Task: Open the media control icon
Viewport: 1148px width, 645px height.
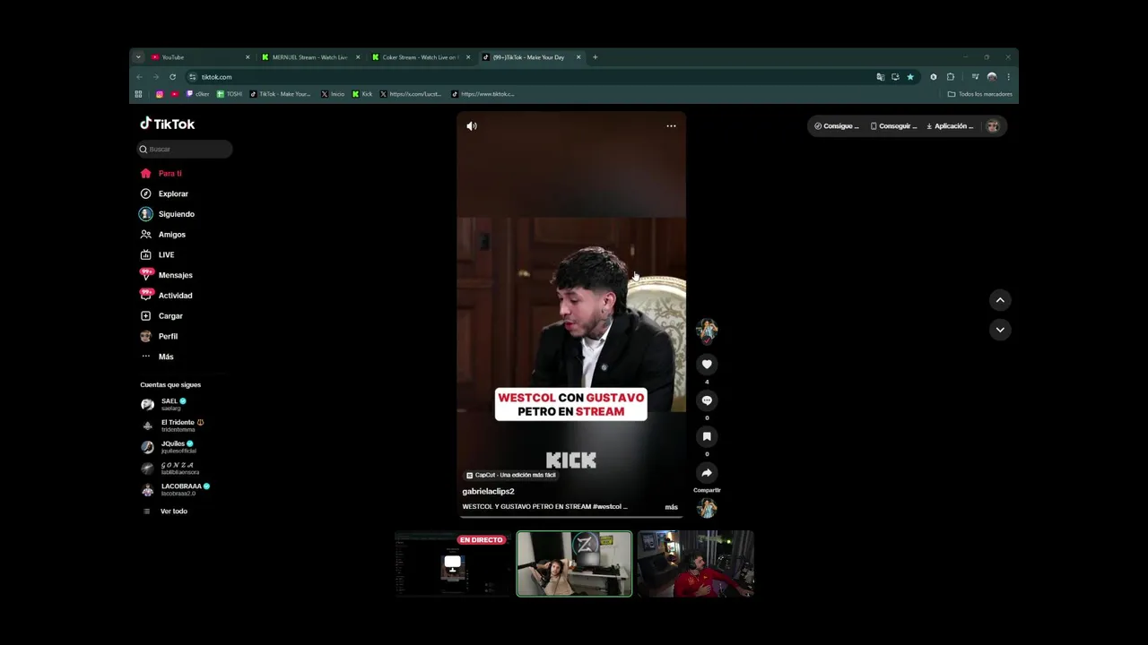Action: pos(975,77)
